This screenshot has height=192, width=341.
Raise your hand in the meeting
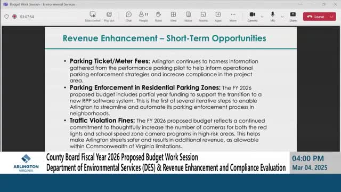pos(158,17)
